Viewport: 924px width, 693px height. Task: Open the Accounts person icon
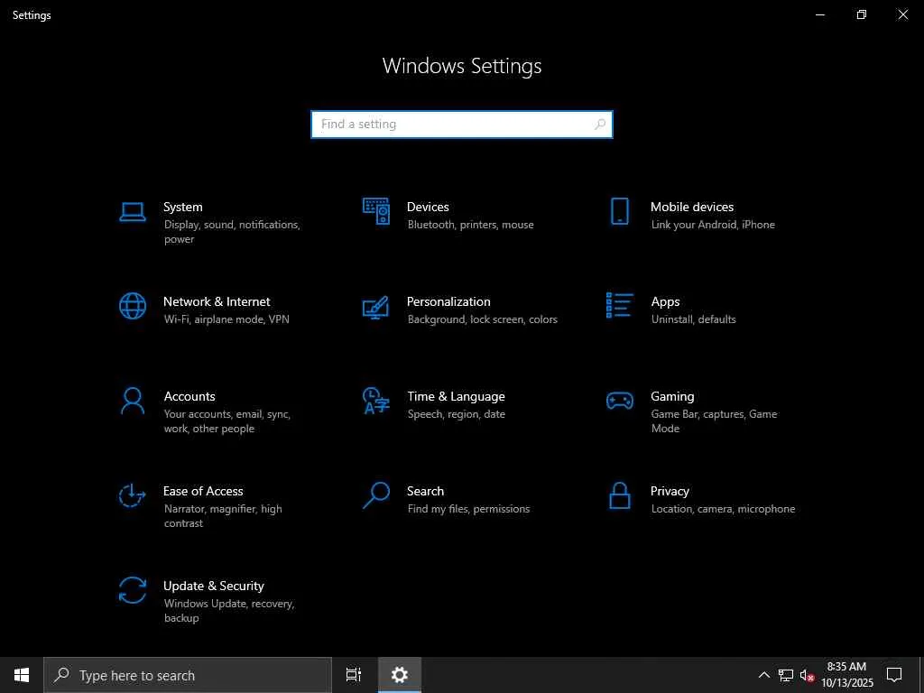133,401
